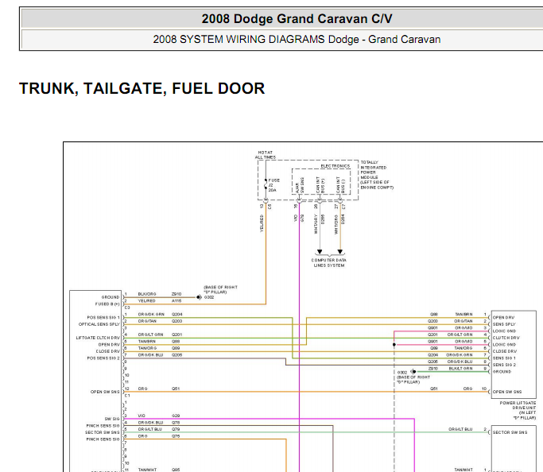Screen dimensions: 543x472
Task: Click the 'TAN/BRN' label next to left pin 5
Action: click(x=147, y=341)
